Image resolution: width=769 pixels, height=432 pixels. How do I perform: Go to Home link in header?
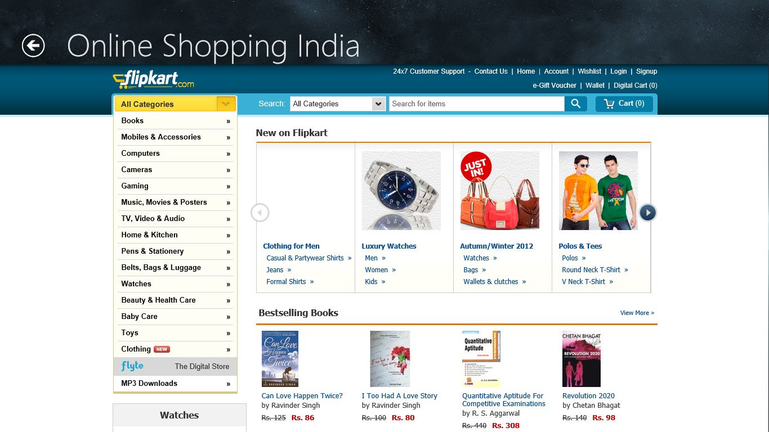[526, 71]
